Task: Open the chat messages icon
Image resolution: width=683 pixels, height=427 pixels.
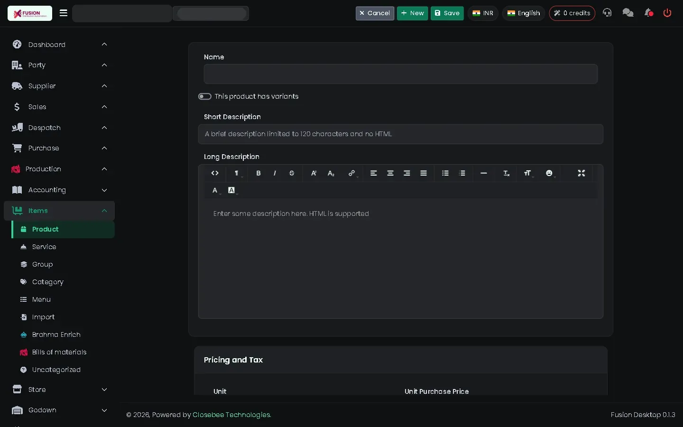Action: (x=628, y=13)
